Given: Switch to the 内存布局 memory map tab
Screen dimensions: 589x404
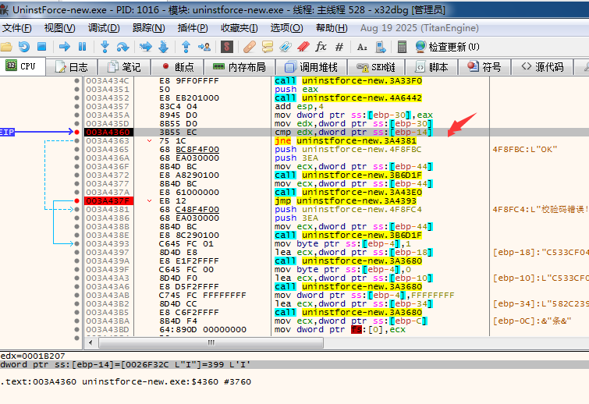Looking at the screenshot, I should pos(240,67).
